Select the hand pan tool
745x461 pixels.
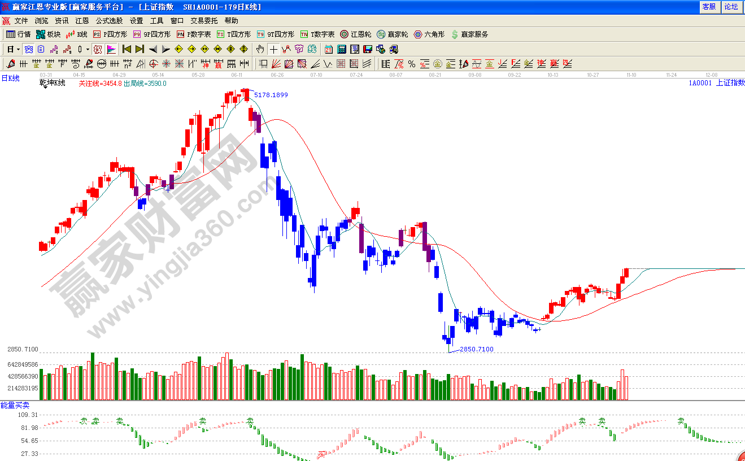pyautogui.click(x=260, y=49)
